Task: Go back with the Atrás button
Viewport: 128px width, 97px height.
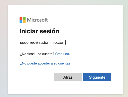Action: click(68, 77)
